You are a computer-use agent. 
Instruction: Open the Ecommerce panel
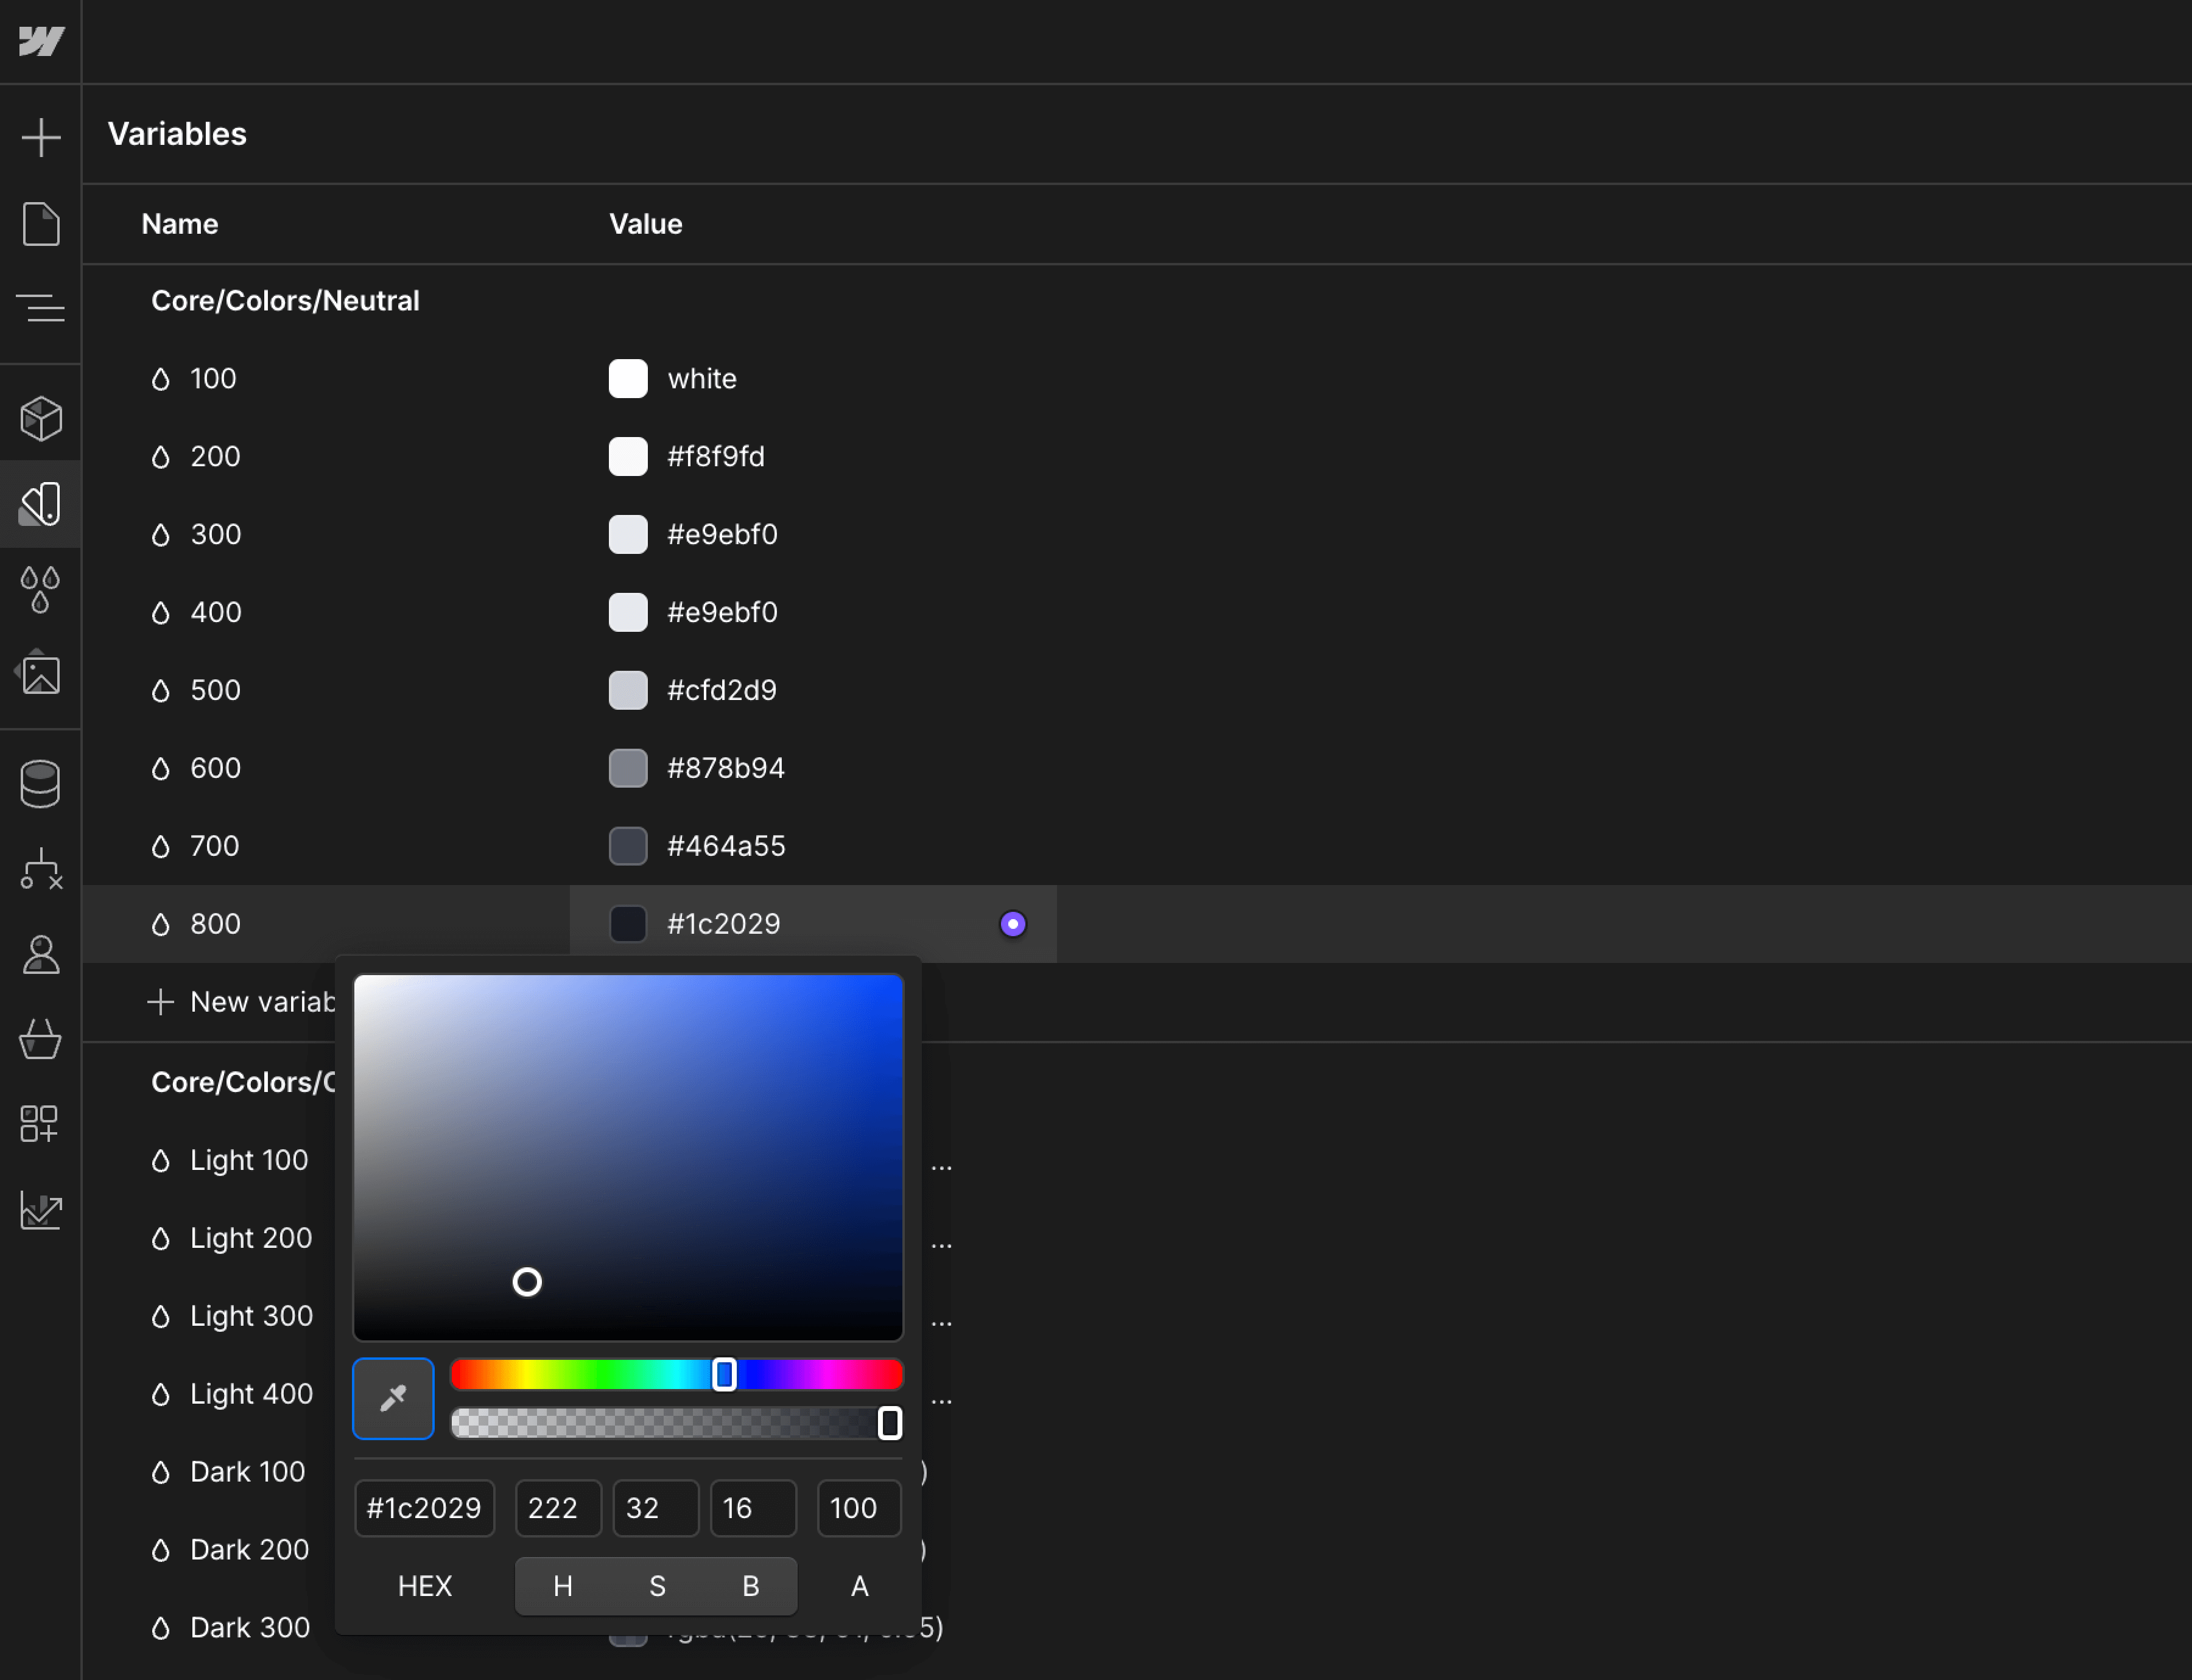coord(41,1039)
